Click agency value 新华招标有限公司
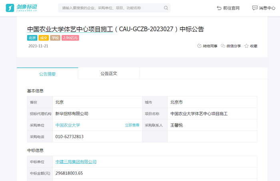 (x=72, y=113)
